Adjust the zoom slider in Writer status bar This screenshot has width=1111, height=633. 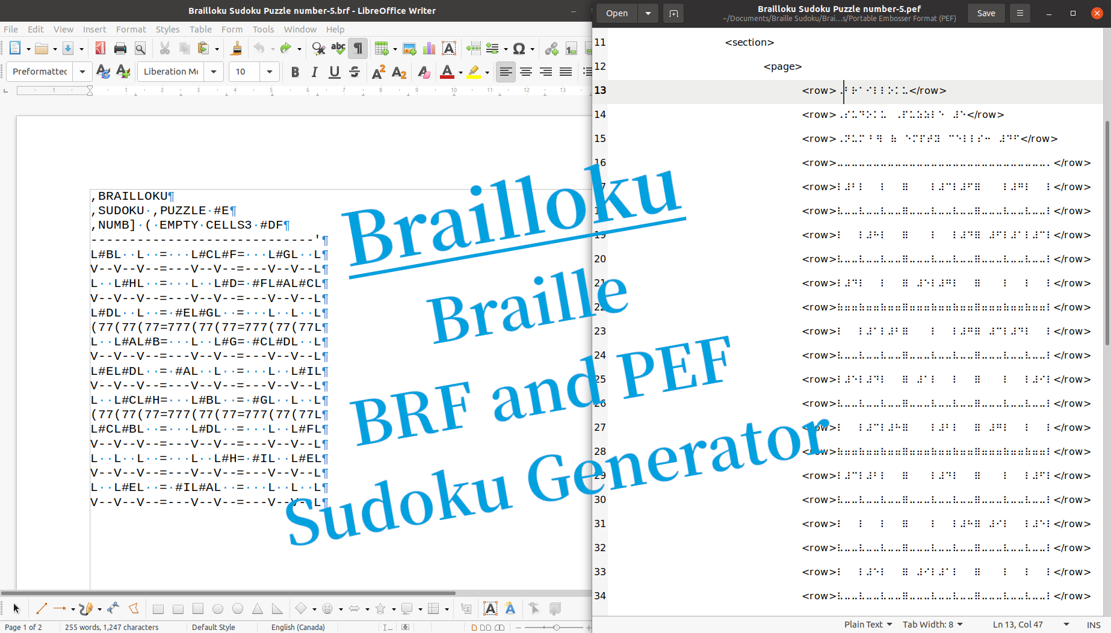(x=556, y=628)
